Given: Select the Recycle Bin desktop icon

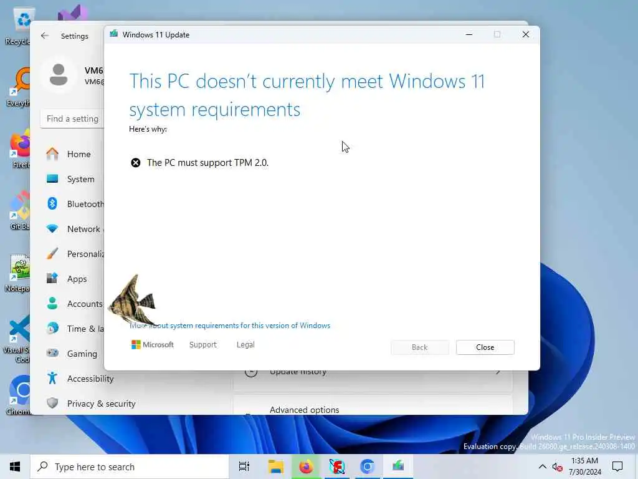Looking at the screenshot, I should pyautogui.click(x=18, y=26).
